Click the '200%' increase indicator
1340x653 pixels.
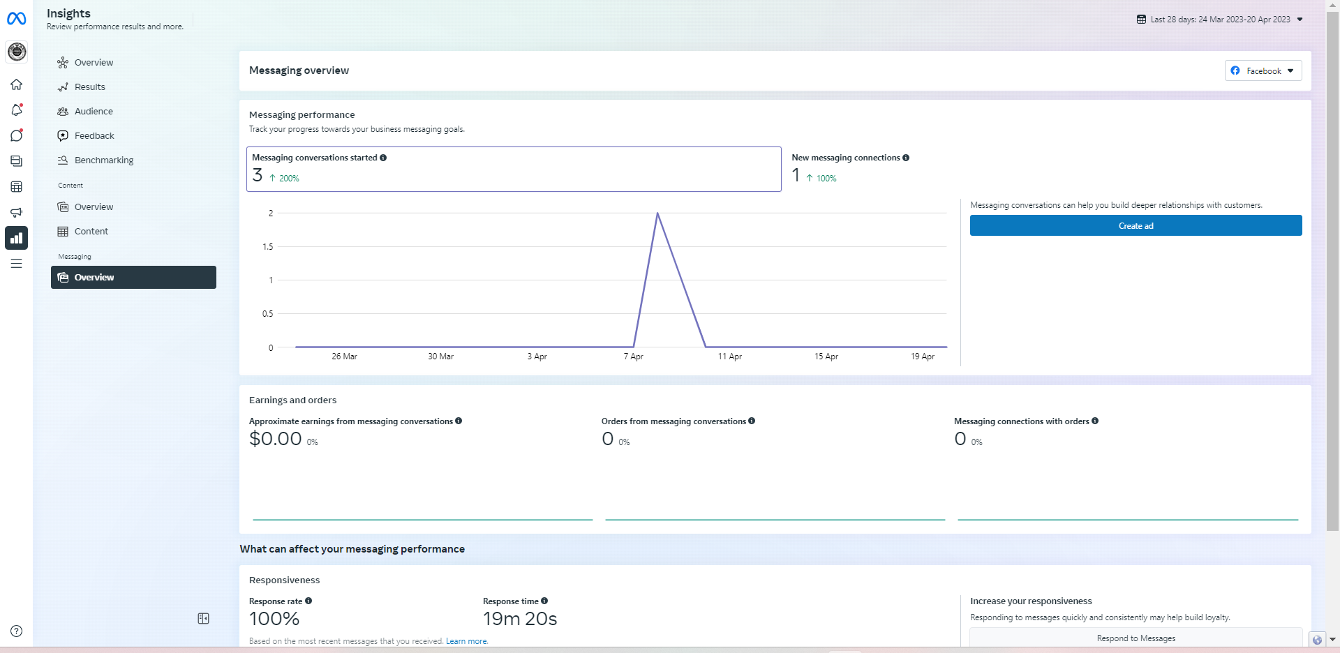click(284, 179)
